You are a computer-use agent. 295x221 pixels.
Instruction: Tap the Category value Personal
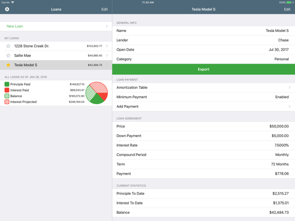coord(282,59)
